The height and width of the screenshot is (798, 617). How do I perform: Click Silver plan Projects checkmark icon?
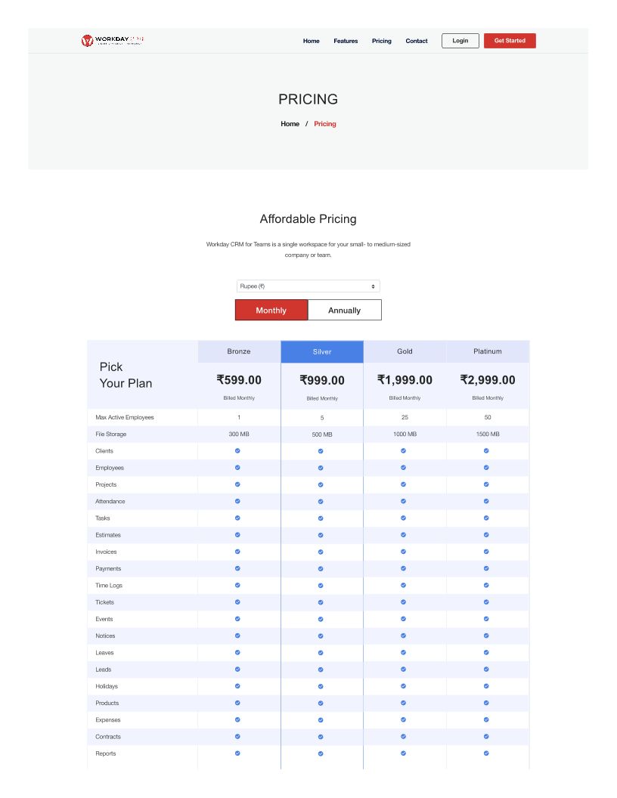click(321, 484)
